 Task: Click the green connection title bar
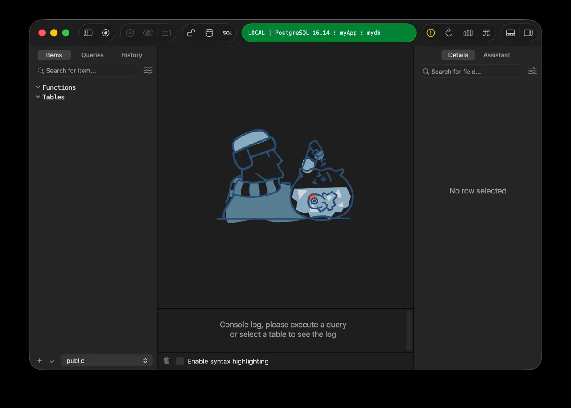[x=329, y=33]
